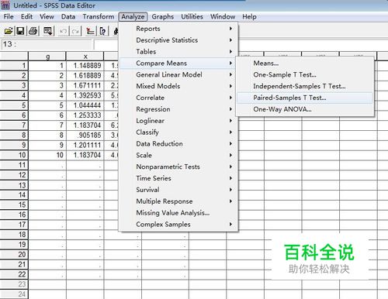
Task: Open the View menu
Action: point(47,16)
